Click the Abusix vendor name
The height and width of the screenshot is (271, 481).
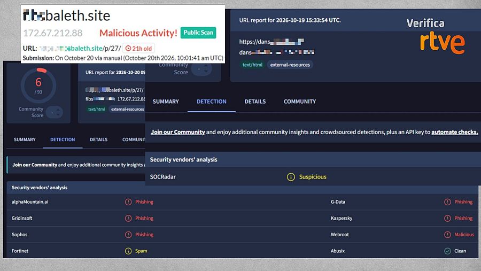(x=338, y=251)
